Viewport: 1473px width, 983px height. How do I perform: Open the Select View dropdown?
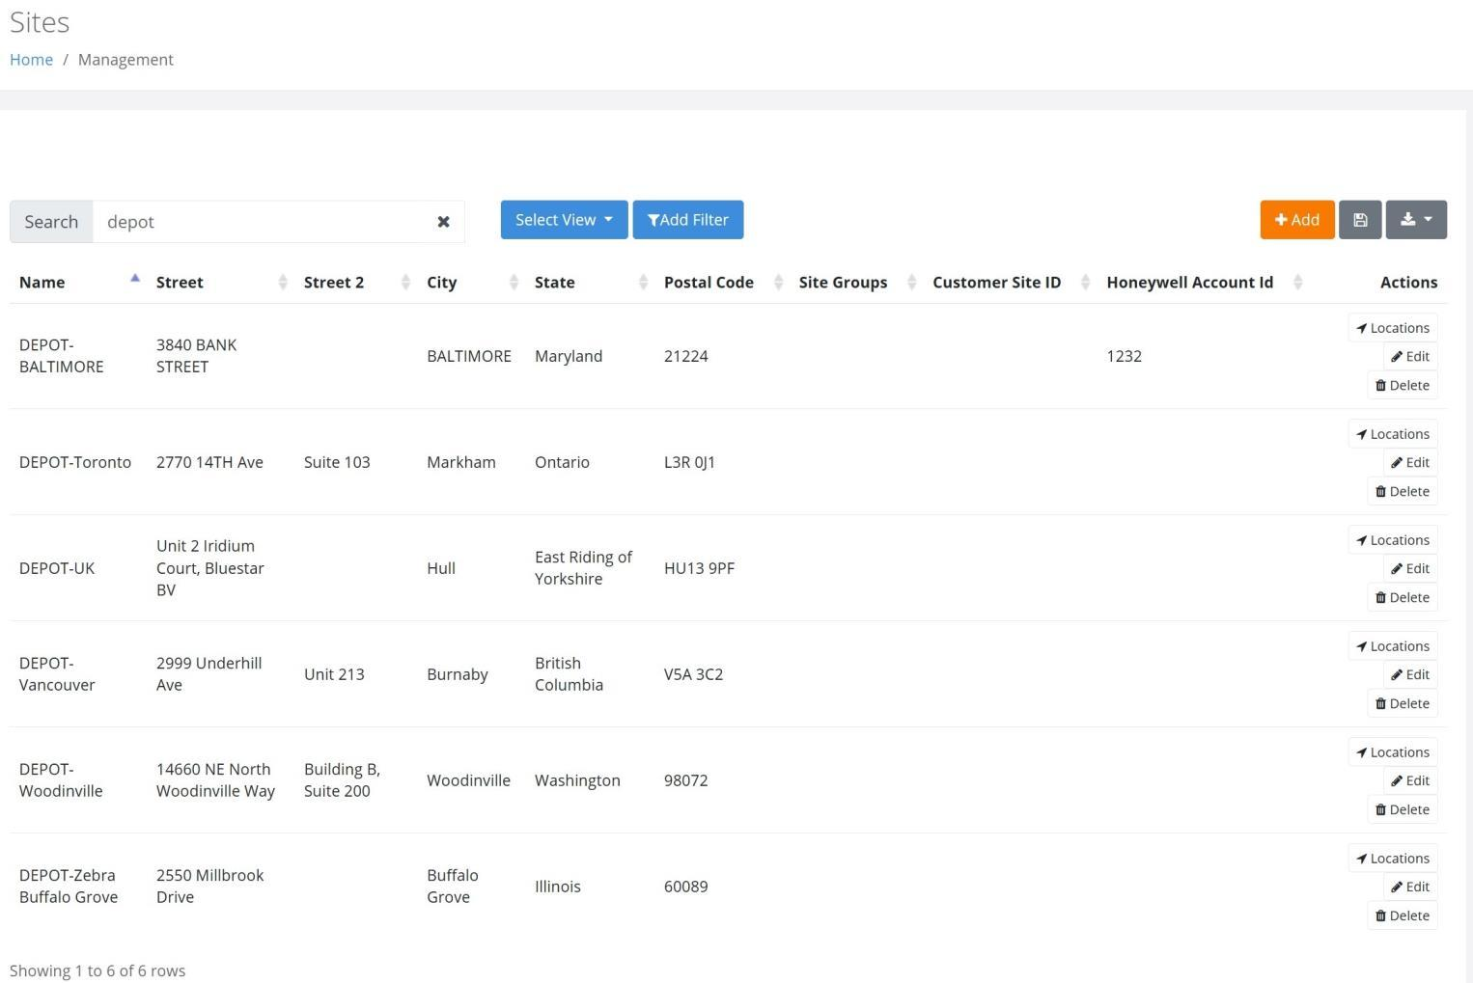[564, 220]
